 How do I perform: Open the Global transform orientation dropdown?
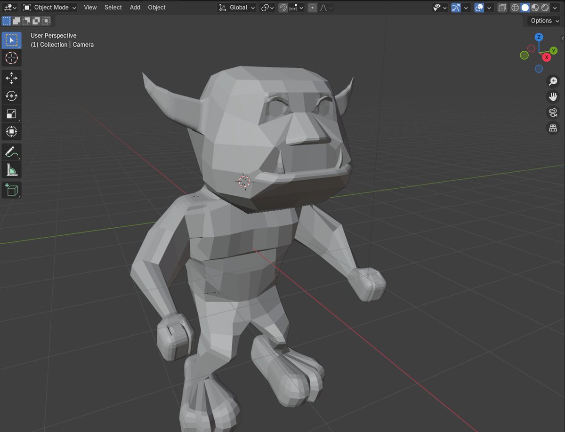click(x=237, y=8)
